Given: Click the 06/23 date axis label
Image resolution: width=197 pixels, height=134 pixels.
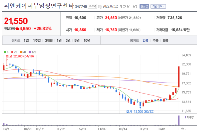Looking at the screenshot, I should (x=144, y=129).
